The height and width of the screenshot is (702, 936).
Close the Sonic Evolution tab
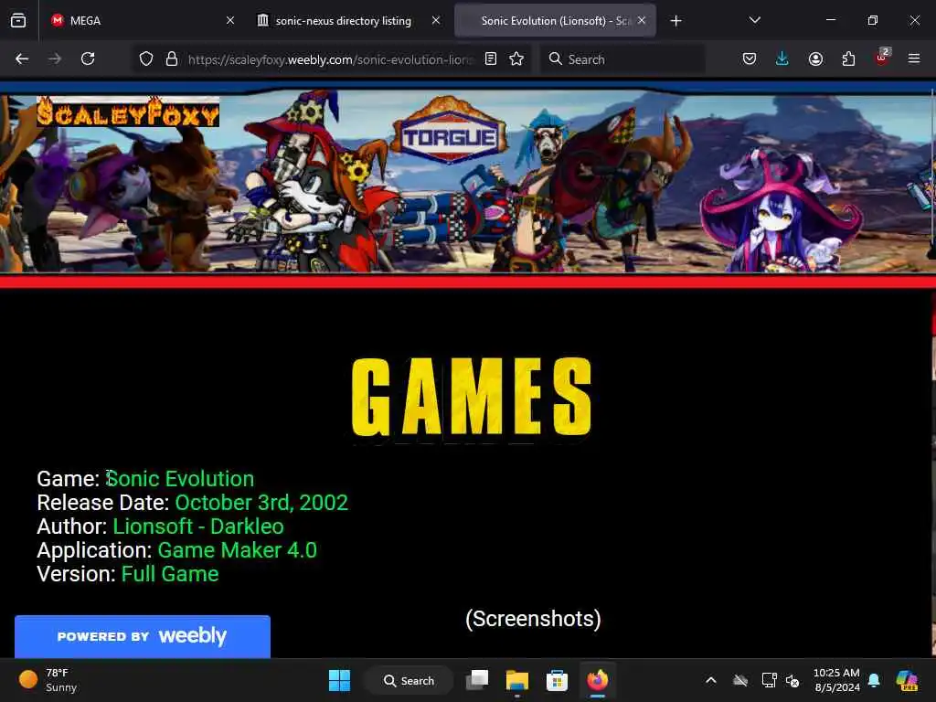coord(642,20)
